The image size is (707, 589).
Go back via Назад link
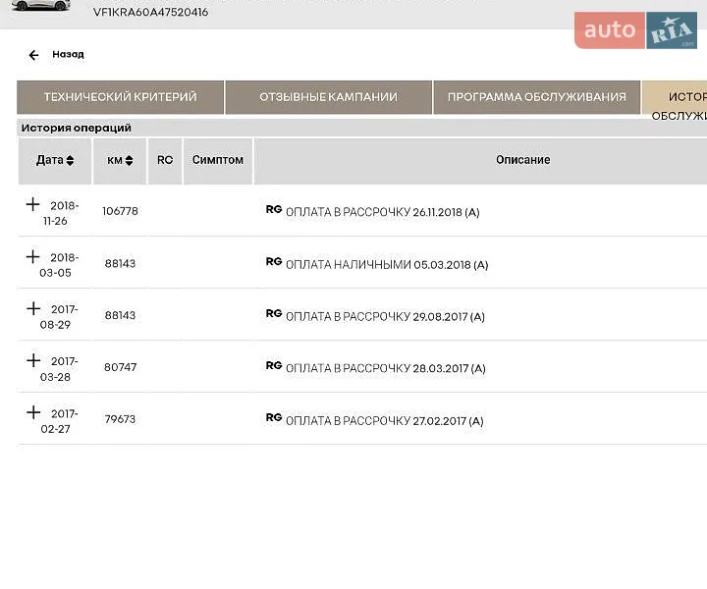tap(68, 55)
